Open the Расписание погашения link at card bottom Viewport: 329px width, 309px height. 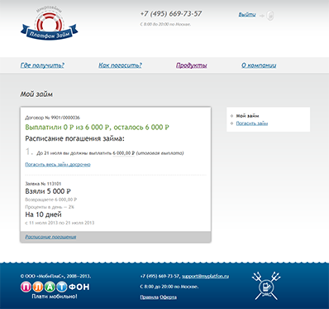(x=50, y=237)
